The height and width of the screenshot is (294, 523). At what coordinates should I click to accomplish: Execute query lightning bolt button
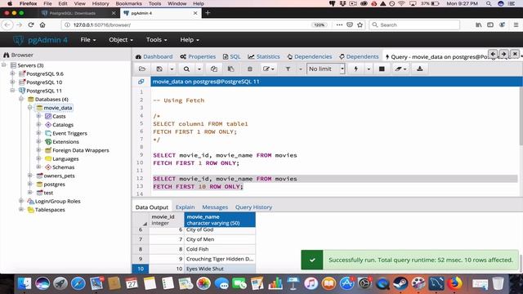356,69
